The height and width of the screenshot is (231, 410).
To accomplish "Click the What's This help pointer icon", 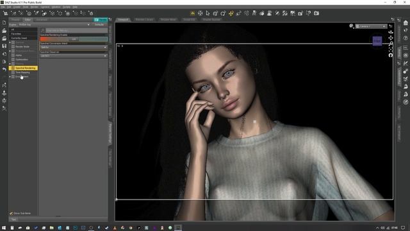I will (x=309, y=13).
